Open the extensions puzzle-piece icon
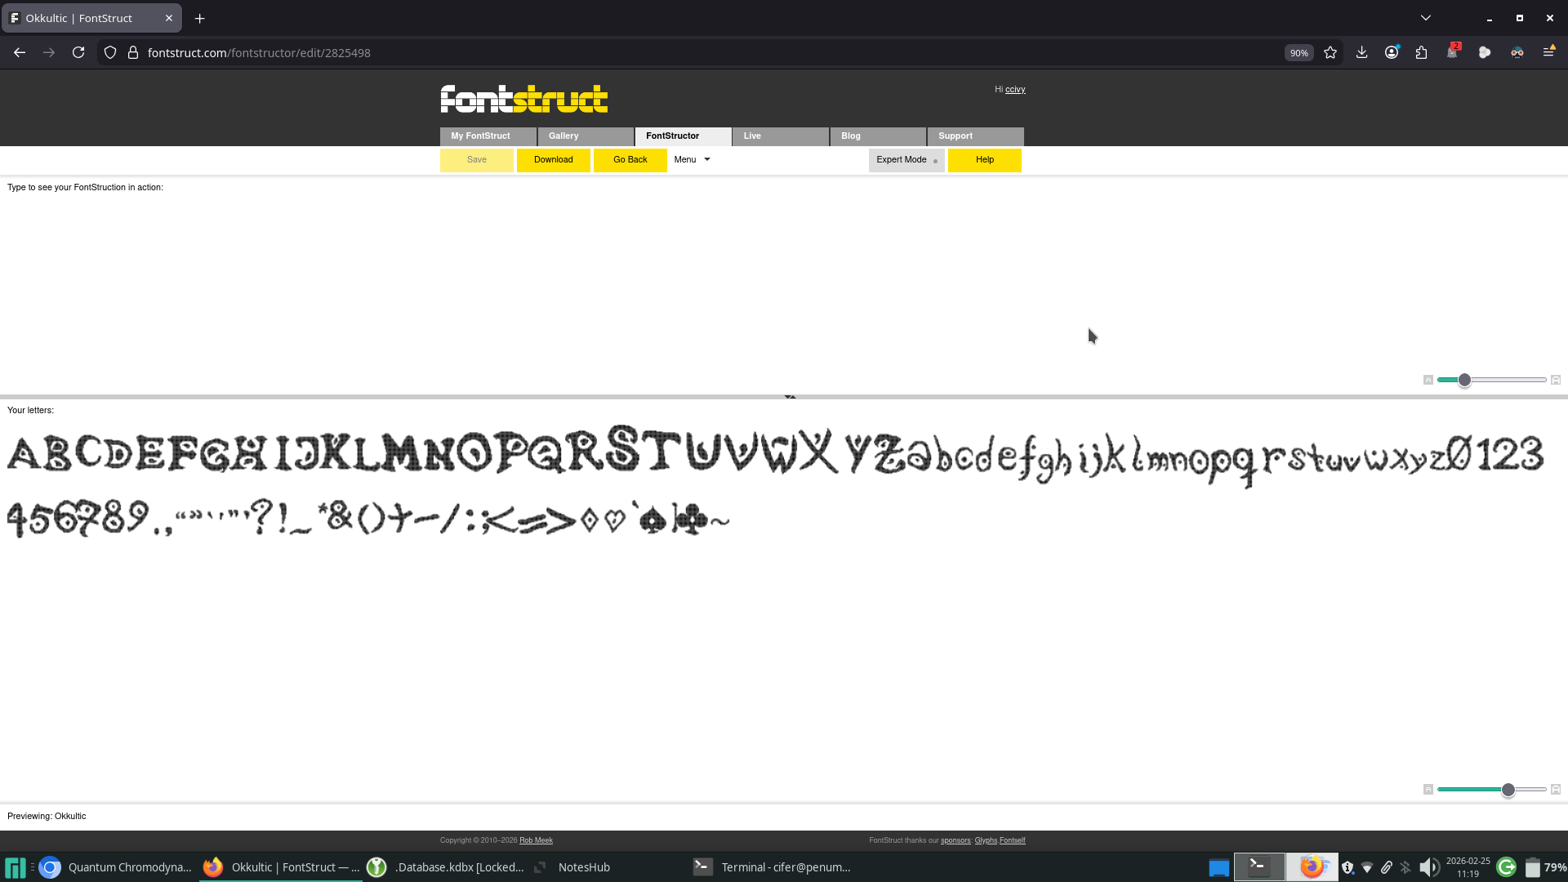The width and height of the screenshot is (1568, 882). click(1422, 53)
